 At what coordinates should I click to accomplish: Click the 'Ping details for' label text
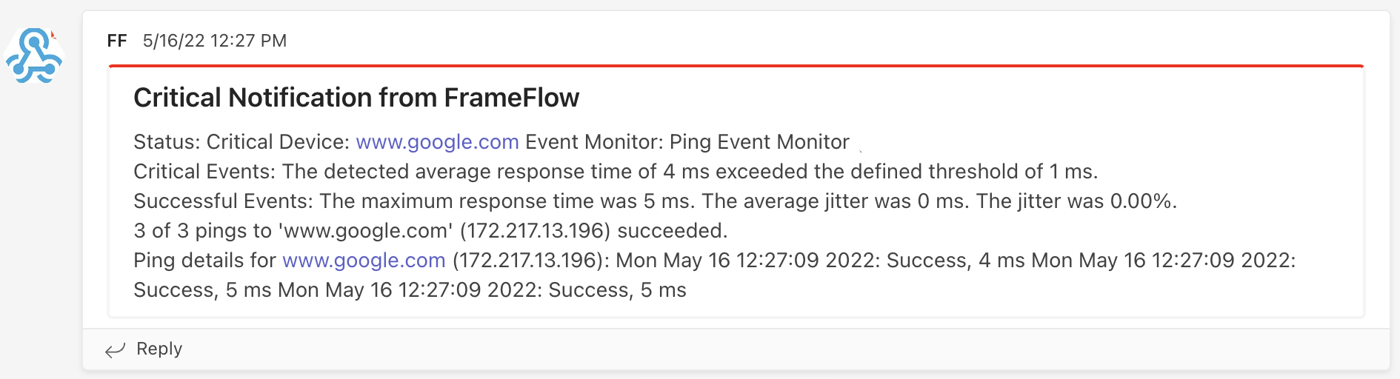(x=205, y=261)
